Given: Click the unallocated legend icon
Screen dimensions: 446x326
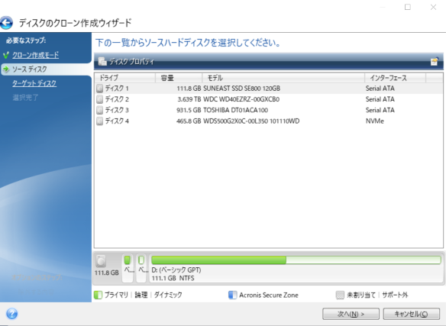Looking at the screenshot, I should pos(340,295).
